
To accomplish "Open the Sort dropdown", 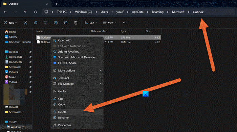I will (91, 23).
